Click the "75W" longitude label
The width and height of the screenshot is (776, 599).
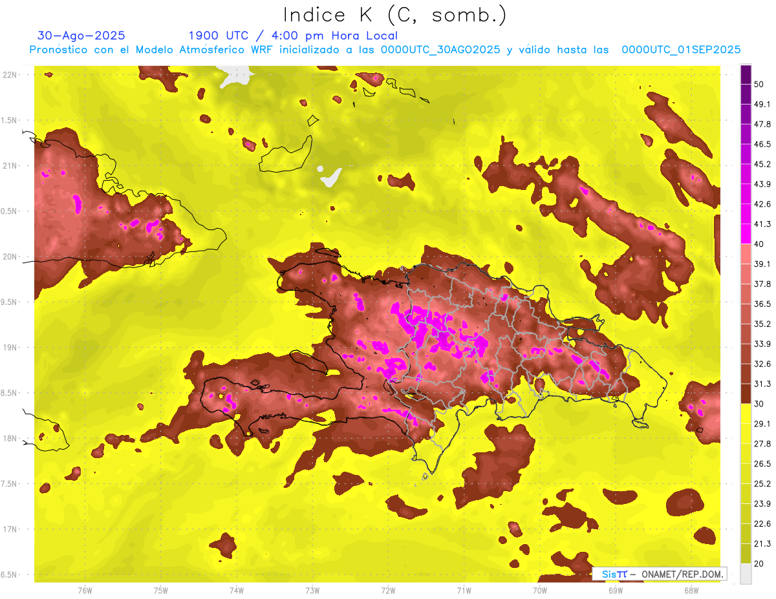(x=160, y=590)
